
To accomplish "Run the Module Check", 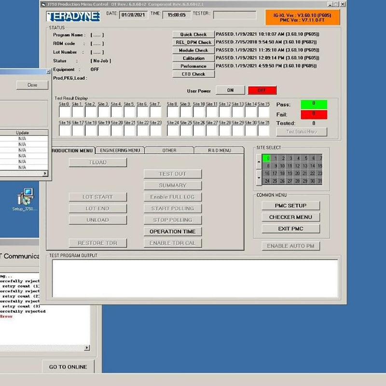I will (193, 50).
